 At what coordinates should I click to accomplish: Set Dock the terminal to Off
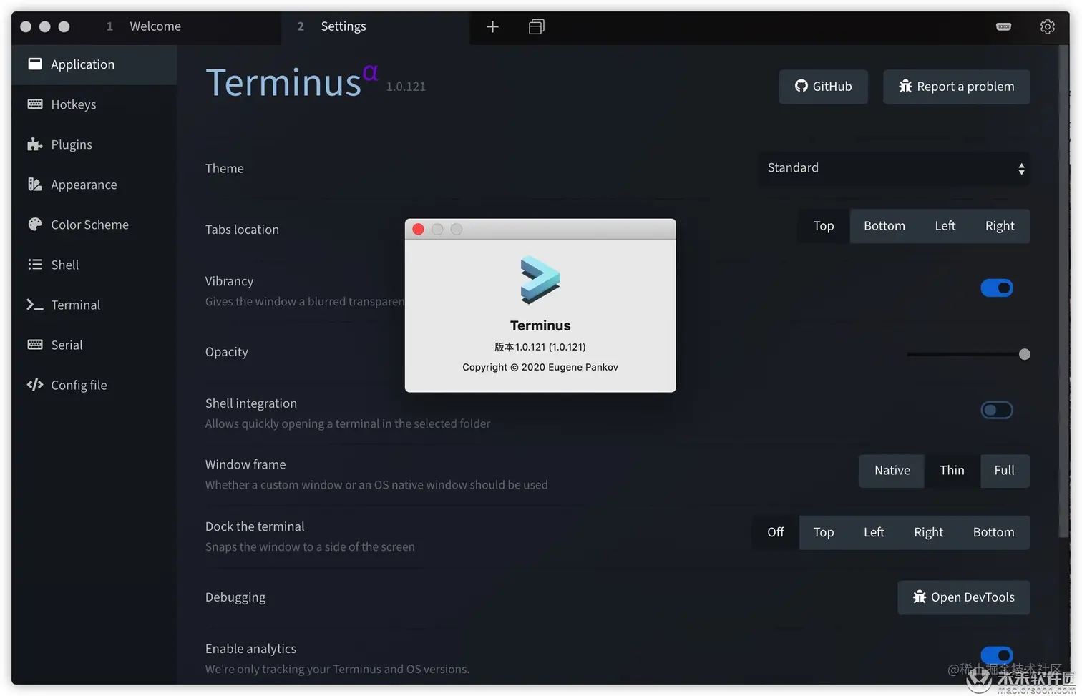pos(776,533)
